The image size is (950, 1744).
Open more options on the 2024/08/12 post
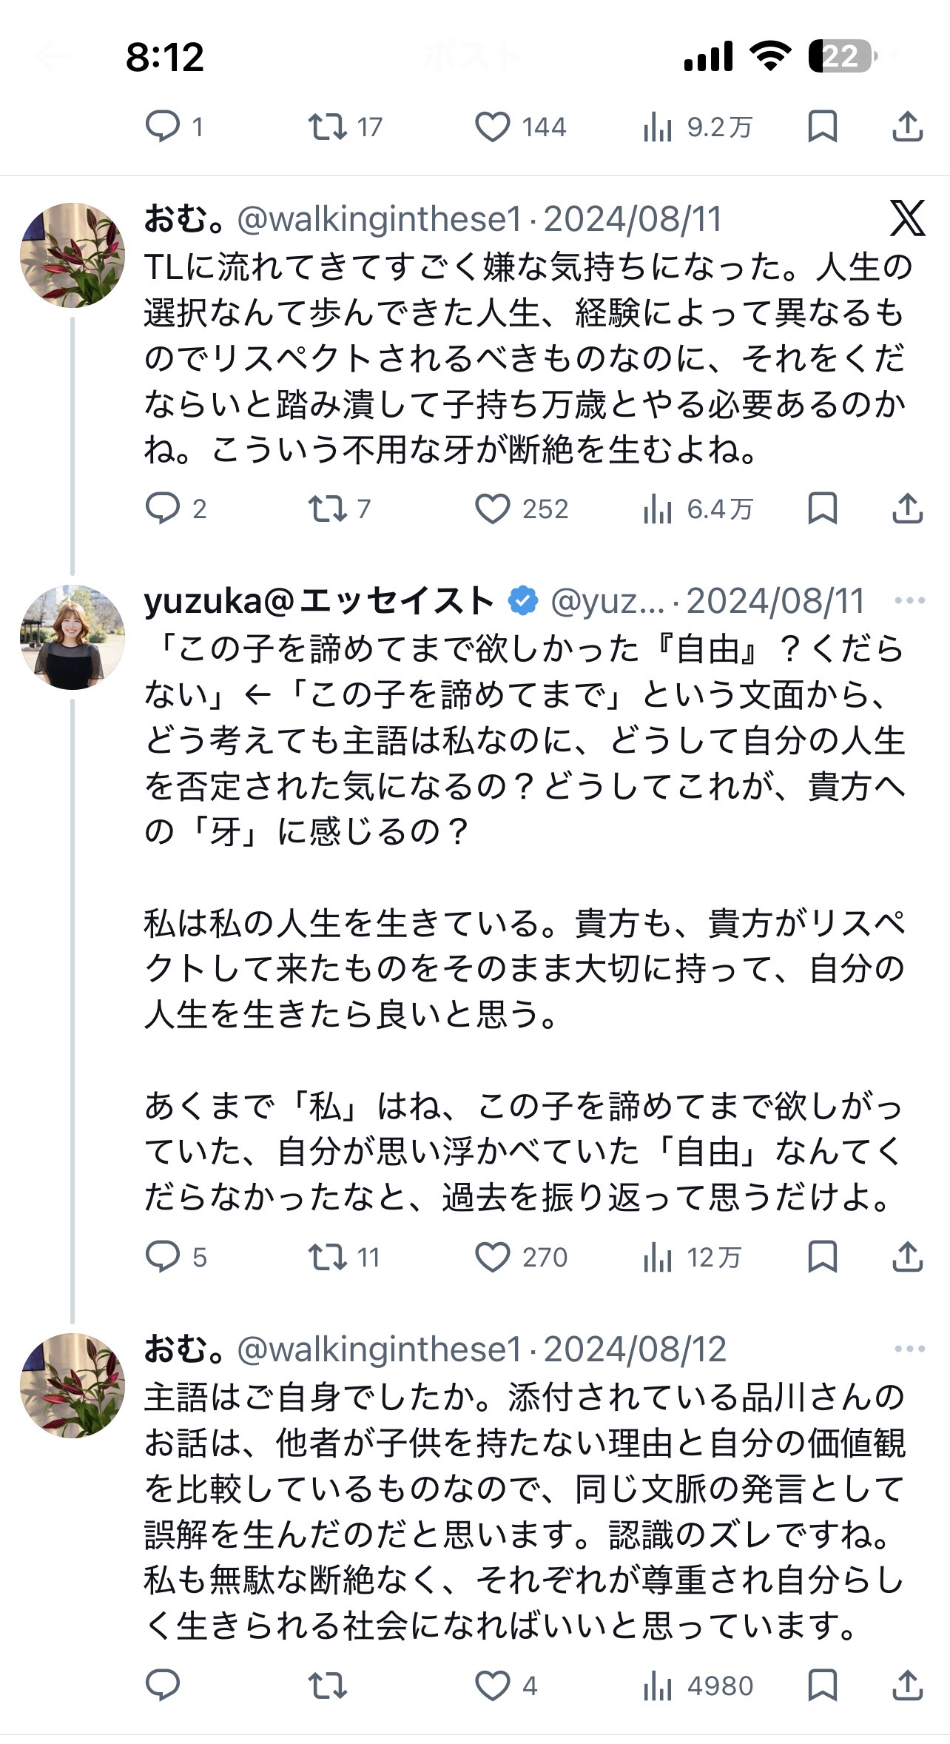(909, 1349)
